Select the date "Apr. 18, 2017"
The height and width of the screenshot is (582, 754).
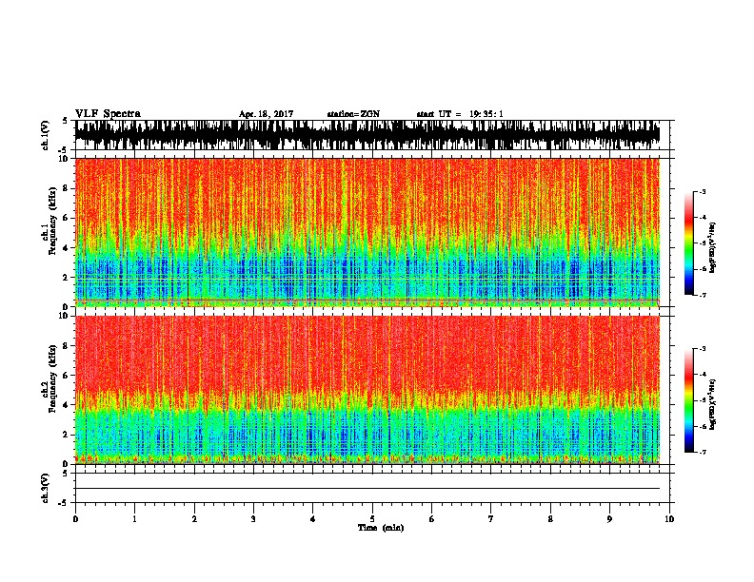point(266,114)
